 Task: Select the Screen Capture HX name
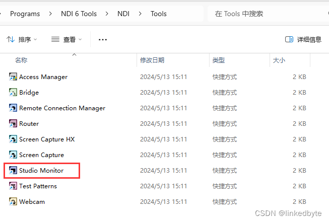click(47, 139)
